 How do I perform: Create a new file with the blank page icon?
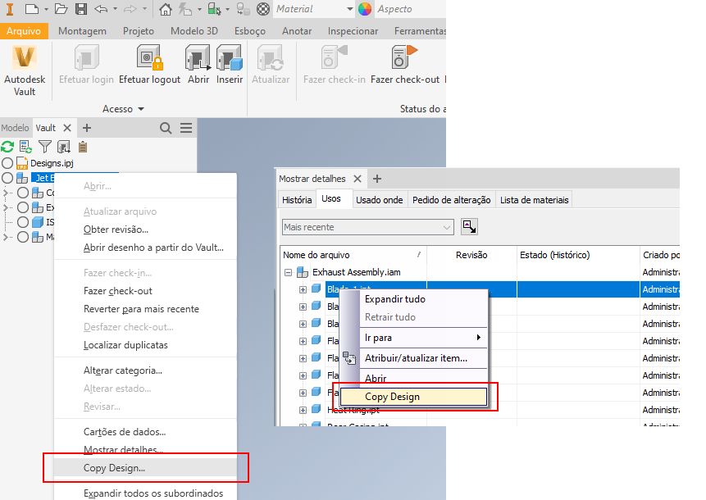click(32, 9)
